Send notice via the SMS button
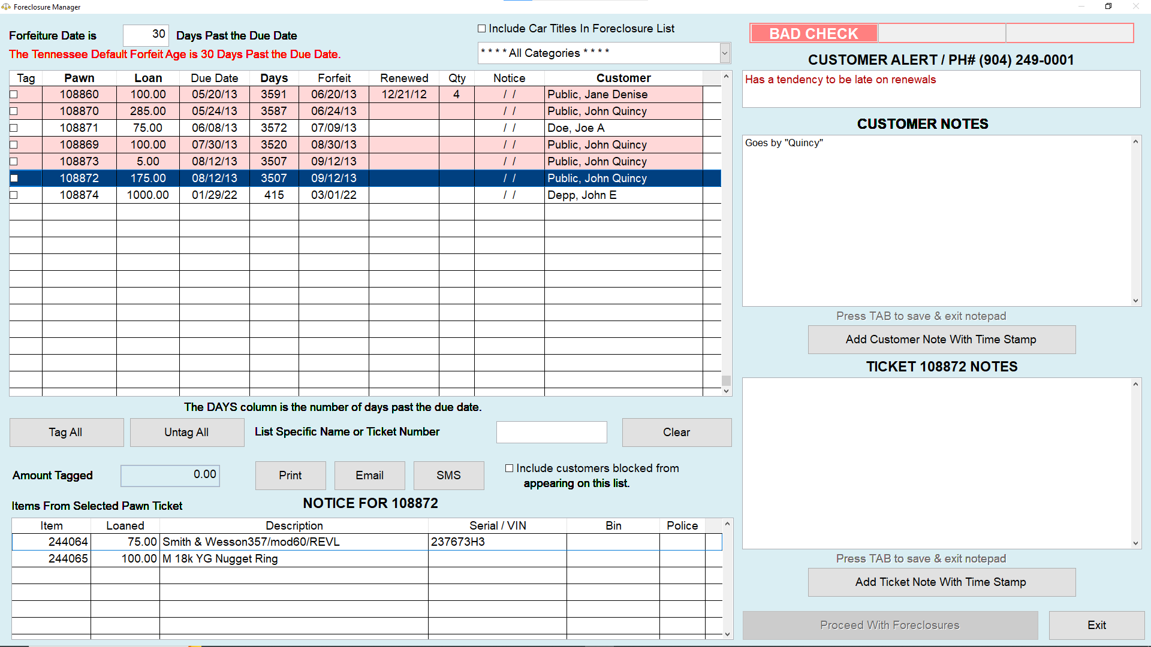 [448, 476]
